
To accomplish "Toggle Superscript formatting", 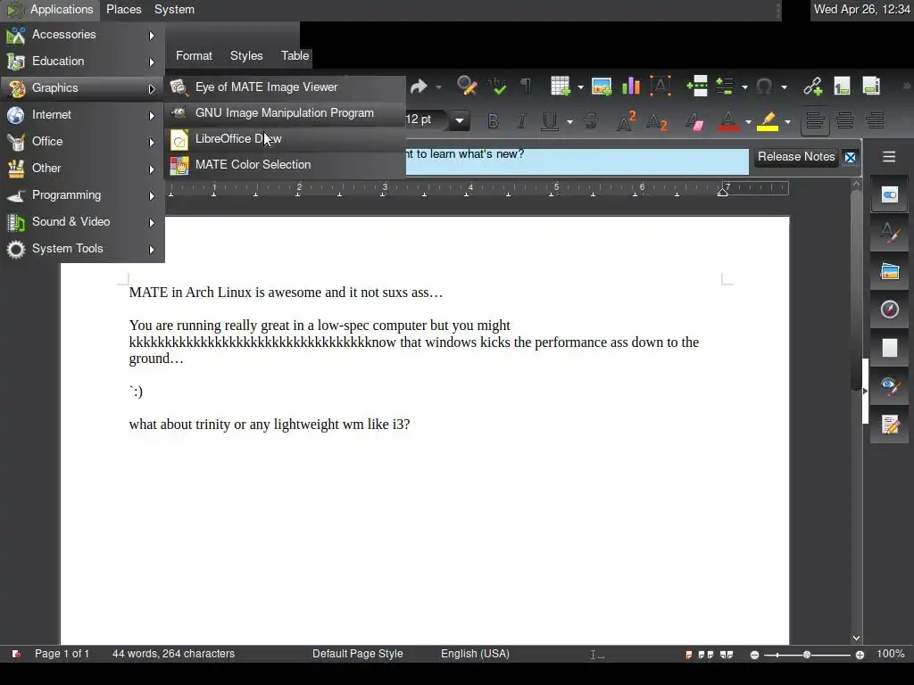I will pyautogui.click(x=626, y=121).
